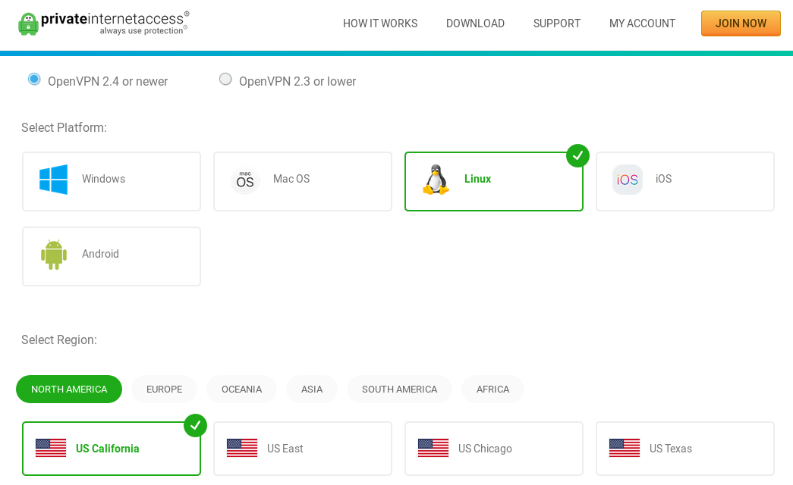Click the Linux penguin icon
This screenshot has height=485, width=793.
point(436,180)
